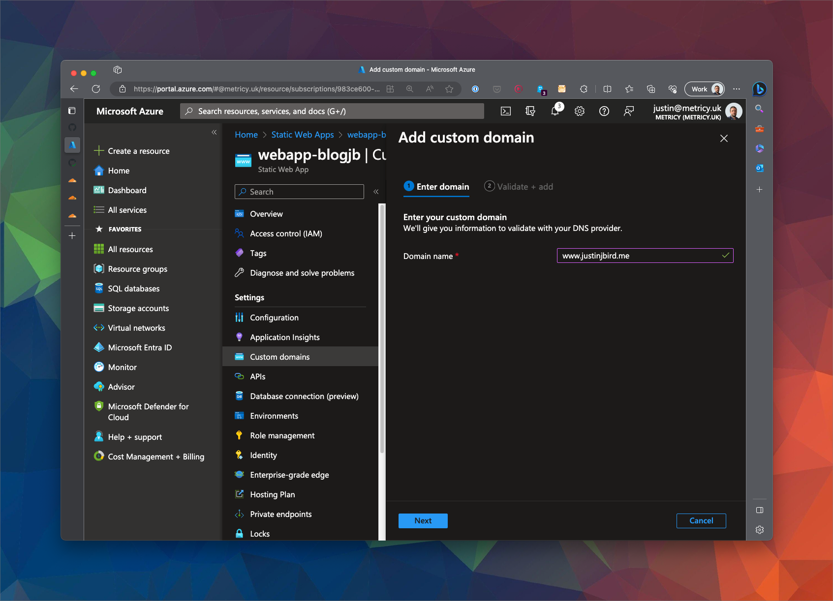Viewport: 833px width, 601px height.
Task: Open Edge's more options menu
Action: tap(737, 89)
